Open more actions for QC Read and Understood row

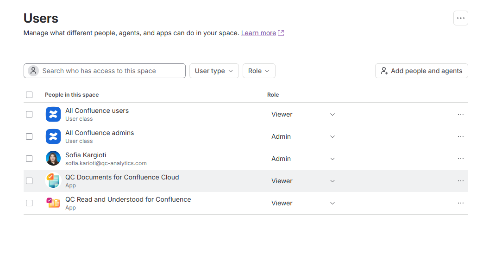pos(460,203)
